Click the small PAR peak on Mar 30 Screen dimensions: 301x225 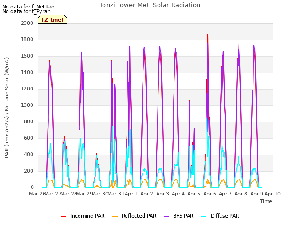[x=97, y=154]
